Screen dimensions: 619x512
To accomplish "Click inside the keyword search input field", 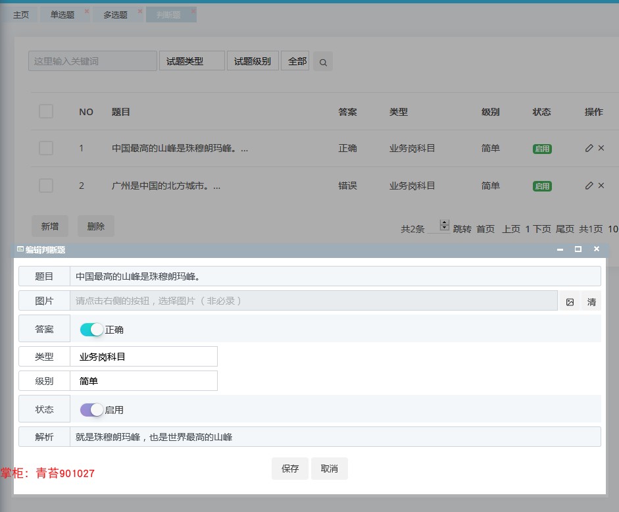I will tap(92, 61).
